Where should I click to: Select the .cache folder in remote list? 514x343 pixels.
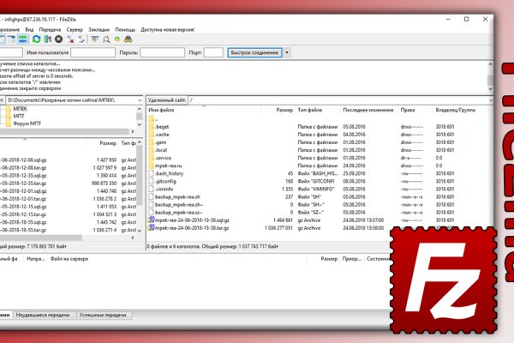[163, 134]
